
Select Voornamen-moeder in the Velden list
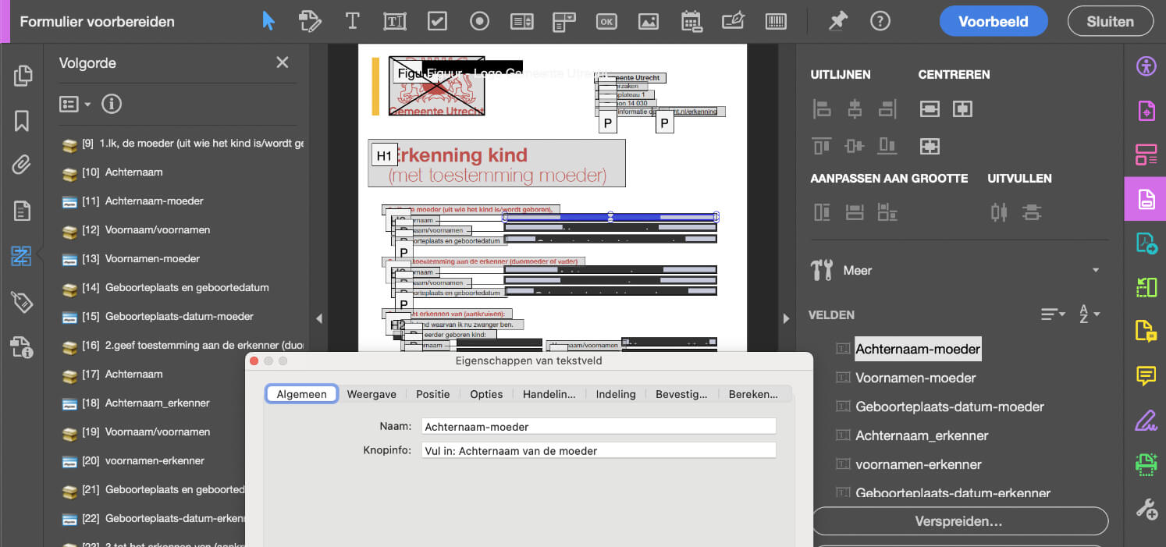click(x=915, y=378)
